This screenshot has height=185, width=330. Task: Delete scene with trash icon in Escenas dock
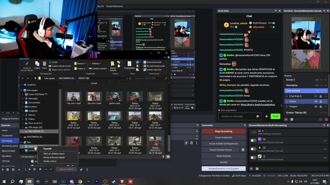(7, 170)
